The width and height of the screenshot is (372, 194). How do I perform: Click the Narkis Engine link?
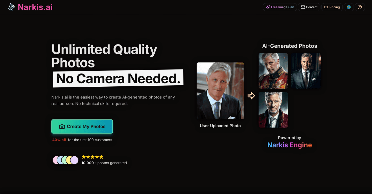[289, 145]
